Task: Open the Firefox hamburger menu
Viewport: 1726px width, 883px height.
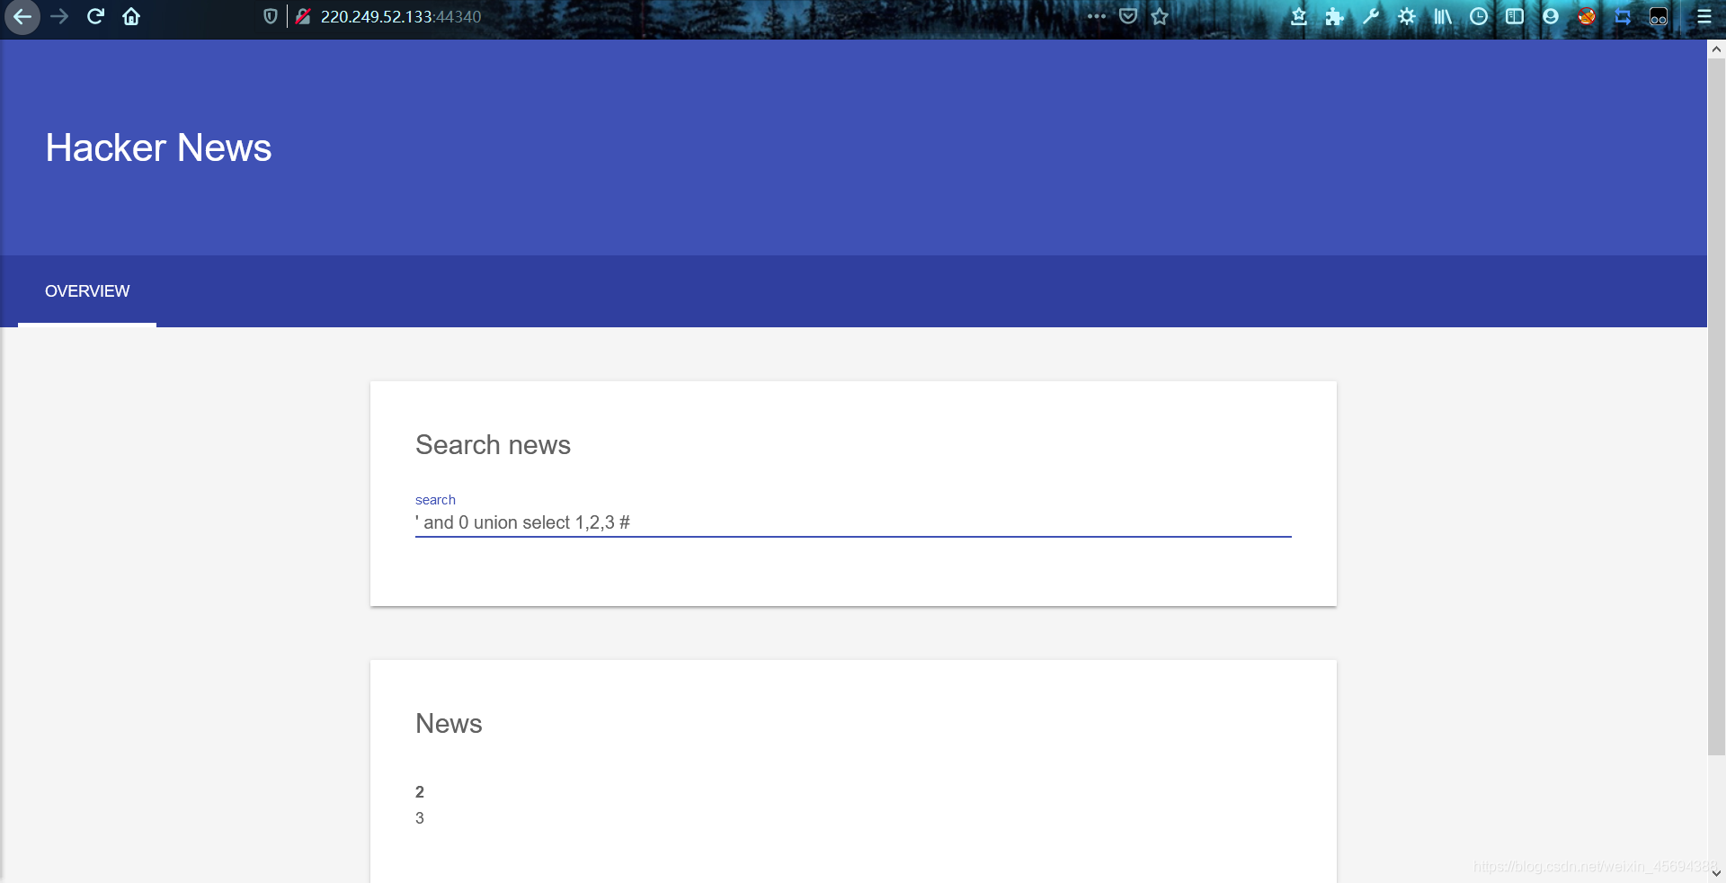Action: click(1704, 16)
